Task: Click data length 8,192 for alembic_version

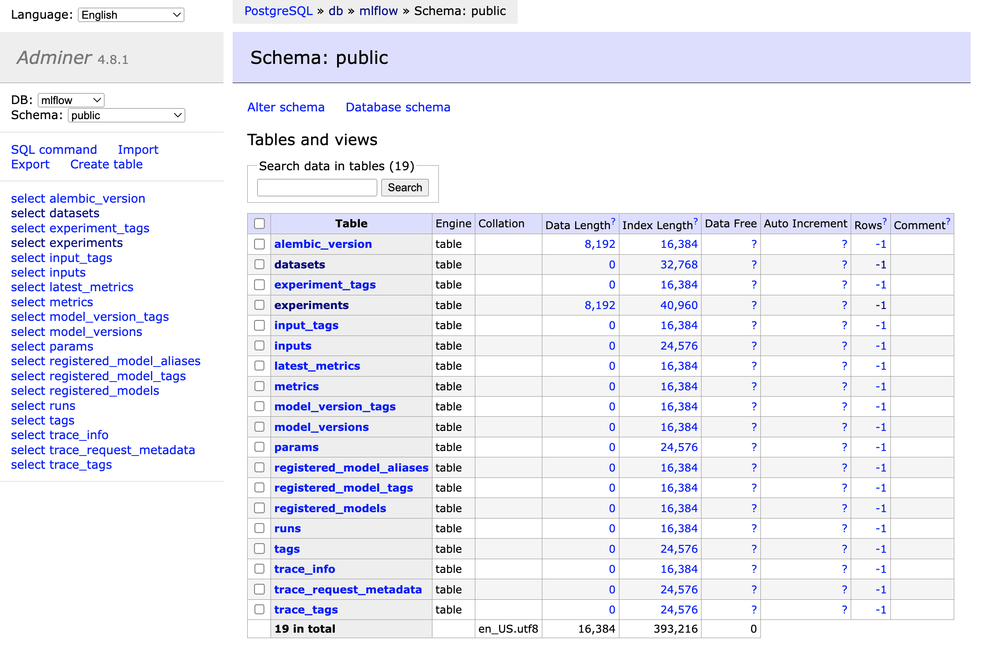Action: (600, 244)
